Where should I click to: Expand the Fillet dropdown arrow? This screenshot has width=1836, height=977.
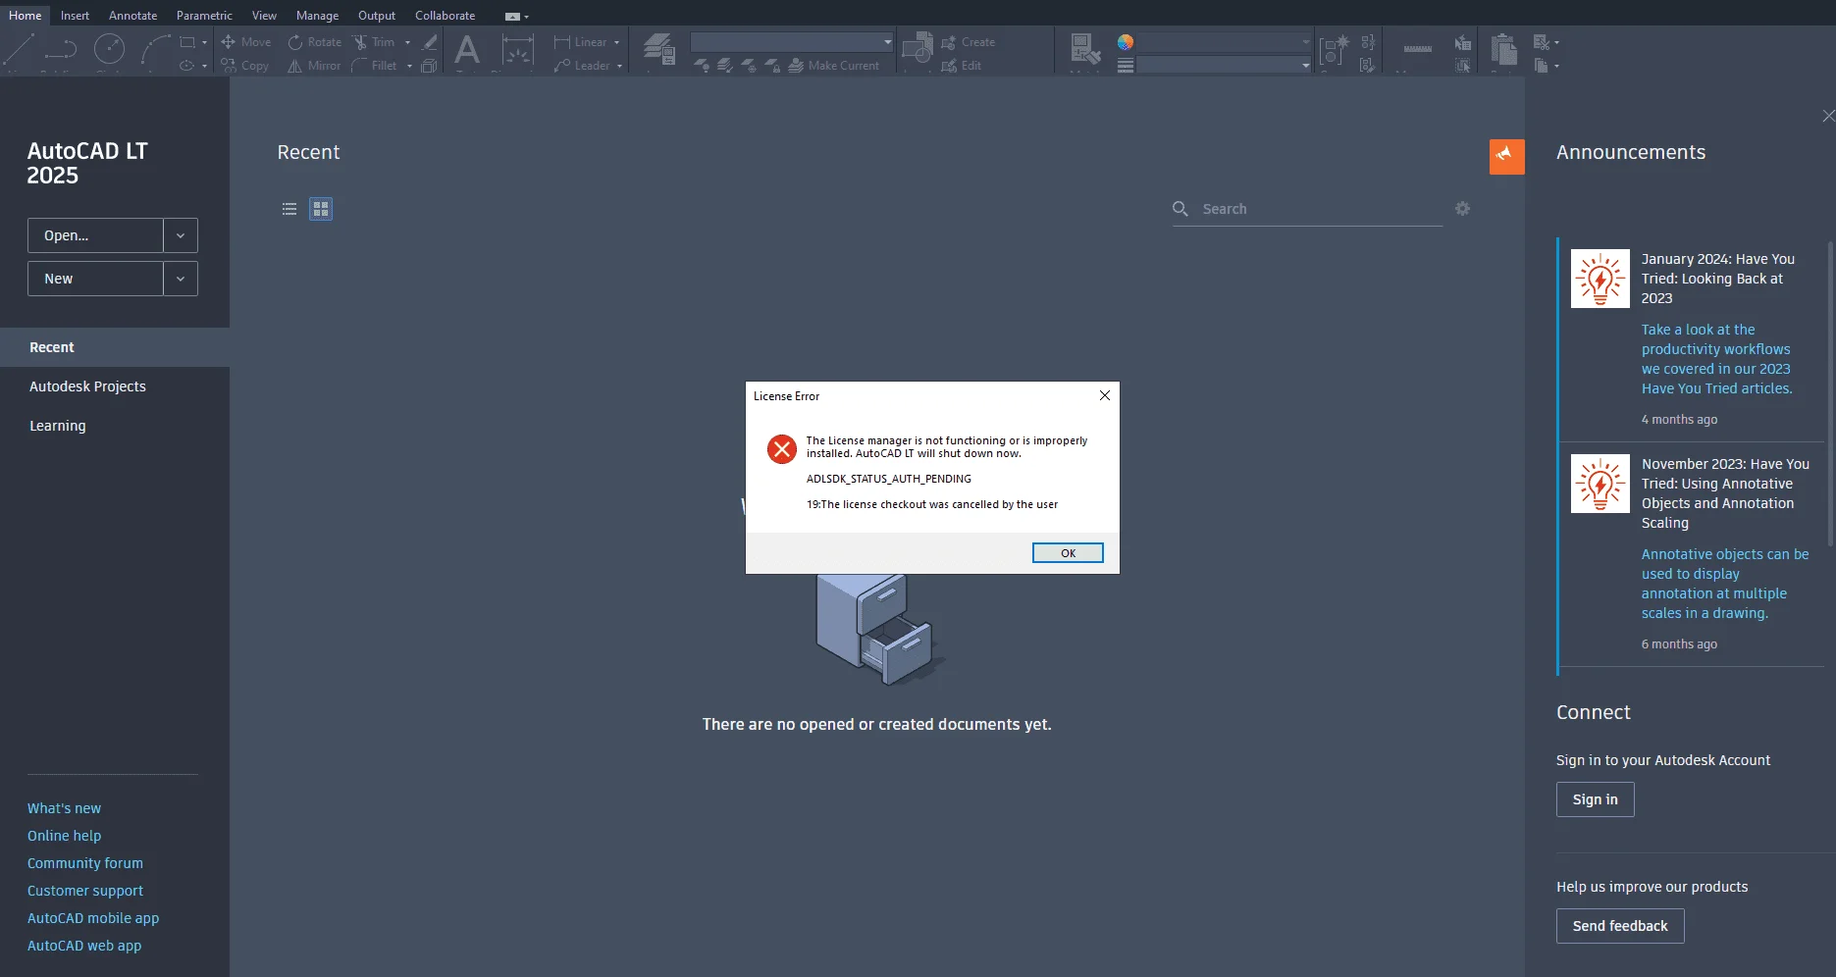pyautogui.click(x=409, y=66)
